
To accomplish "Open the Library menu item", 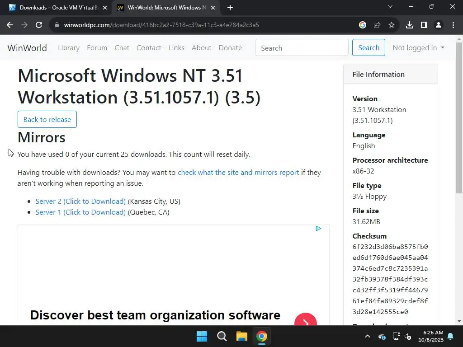I will coord(69,48).
